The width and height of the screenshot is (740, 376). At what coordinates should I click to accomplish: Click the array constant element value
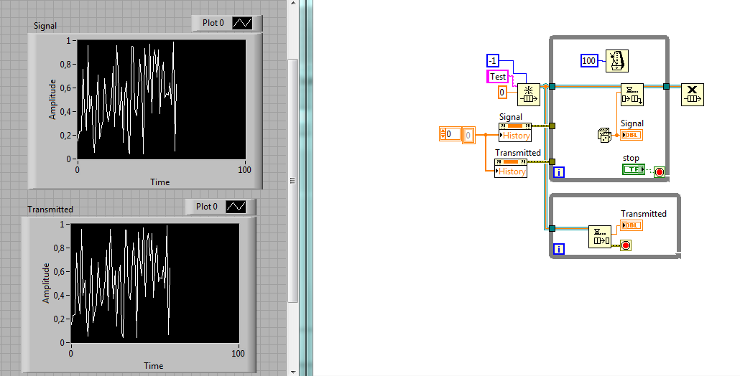tap(468, 136)
